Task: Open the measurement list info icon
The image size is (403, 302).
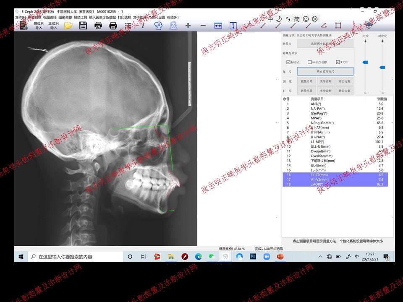Action: tap(128, 26)
